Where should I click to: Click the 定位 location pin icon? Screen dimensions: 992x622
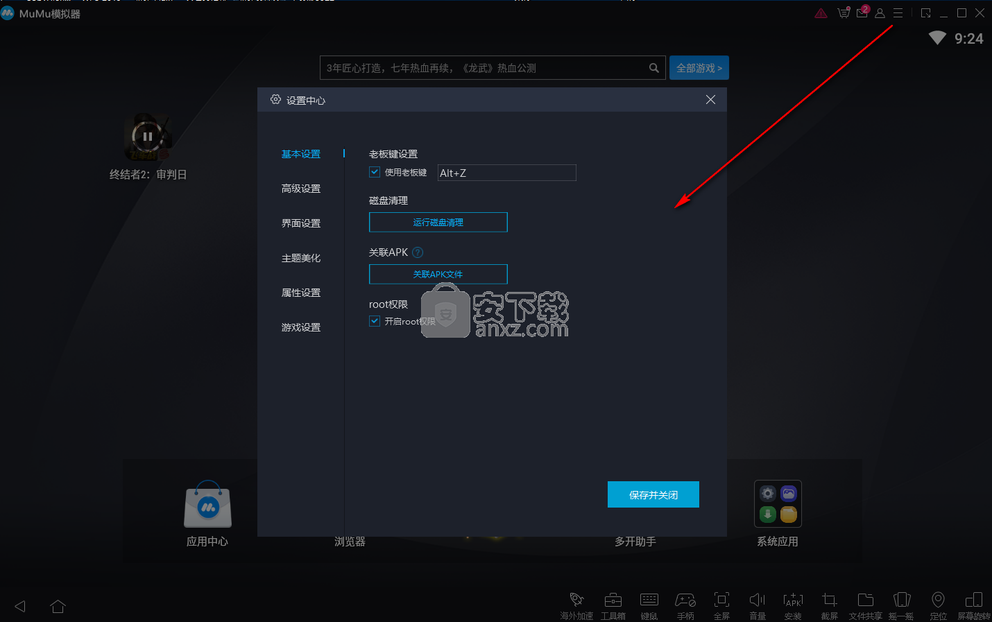pyautogui.click(x=938, y=600)
